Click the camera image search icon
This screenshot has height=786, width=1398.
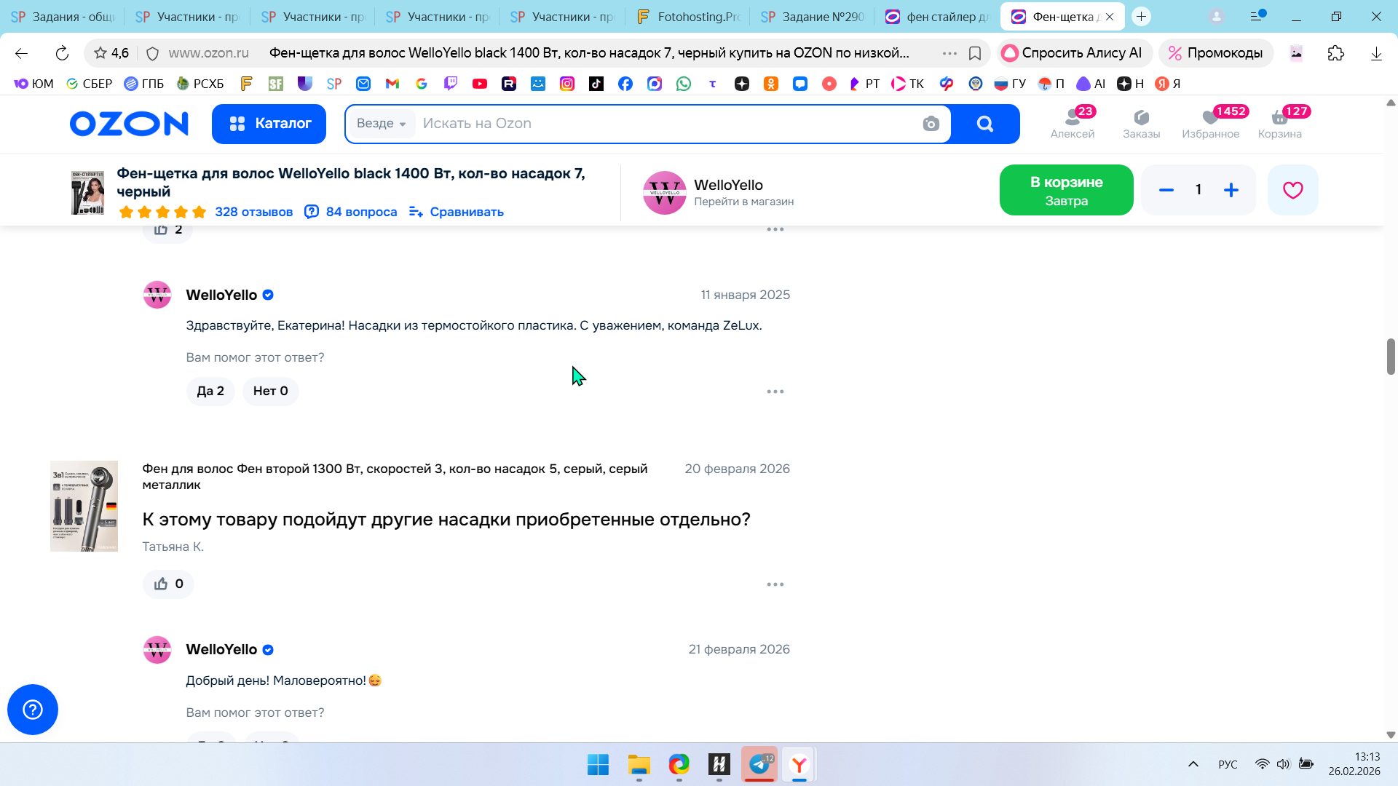point(931,124)
